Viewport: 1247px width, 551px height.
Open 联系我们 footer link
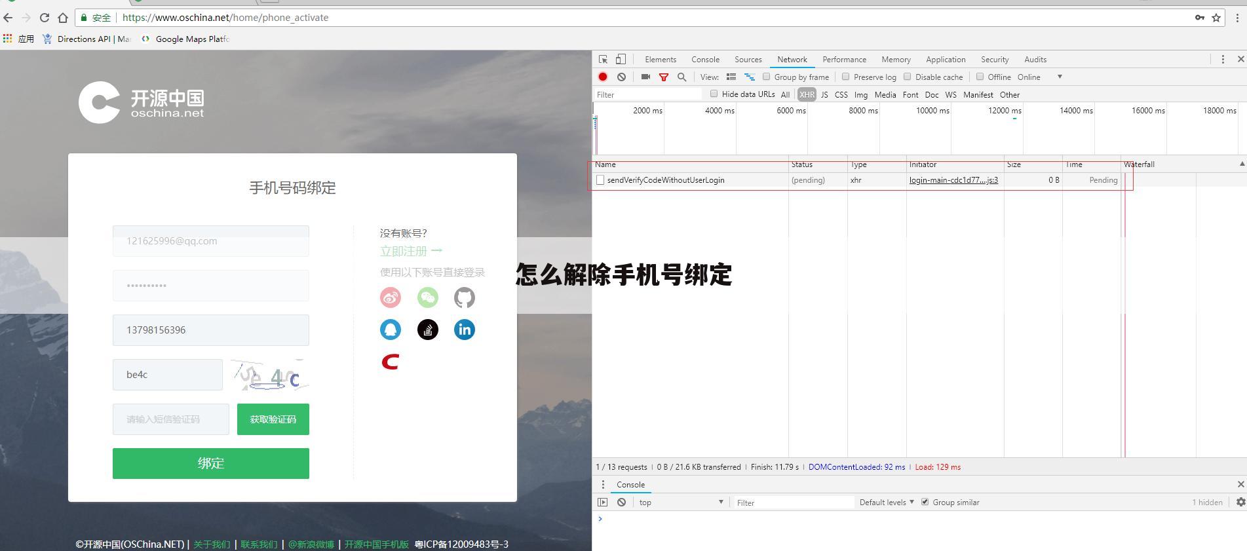click(x=259, y=544)
